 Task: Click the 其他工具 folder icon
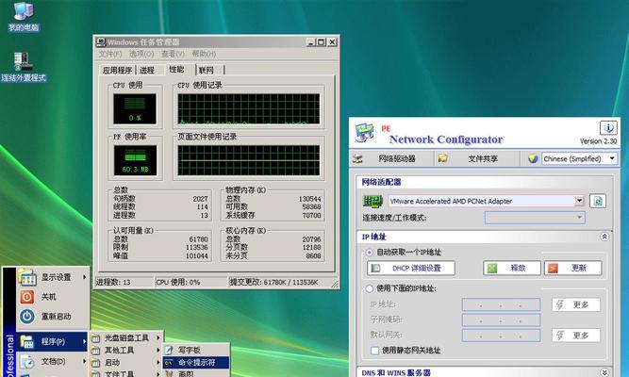[x=96, y=351]
